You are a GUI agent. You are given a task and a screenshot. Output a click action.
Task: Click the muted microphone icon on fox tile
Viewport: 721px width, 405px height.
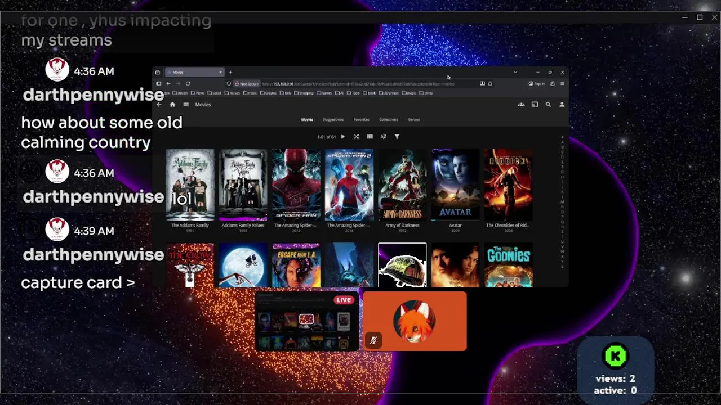(x=373, y=340)
